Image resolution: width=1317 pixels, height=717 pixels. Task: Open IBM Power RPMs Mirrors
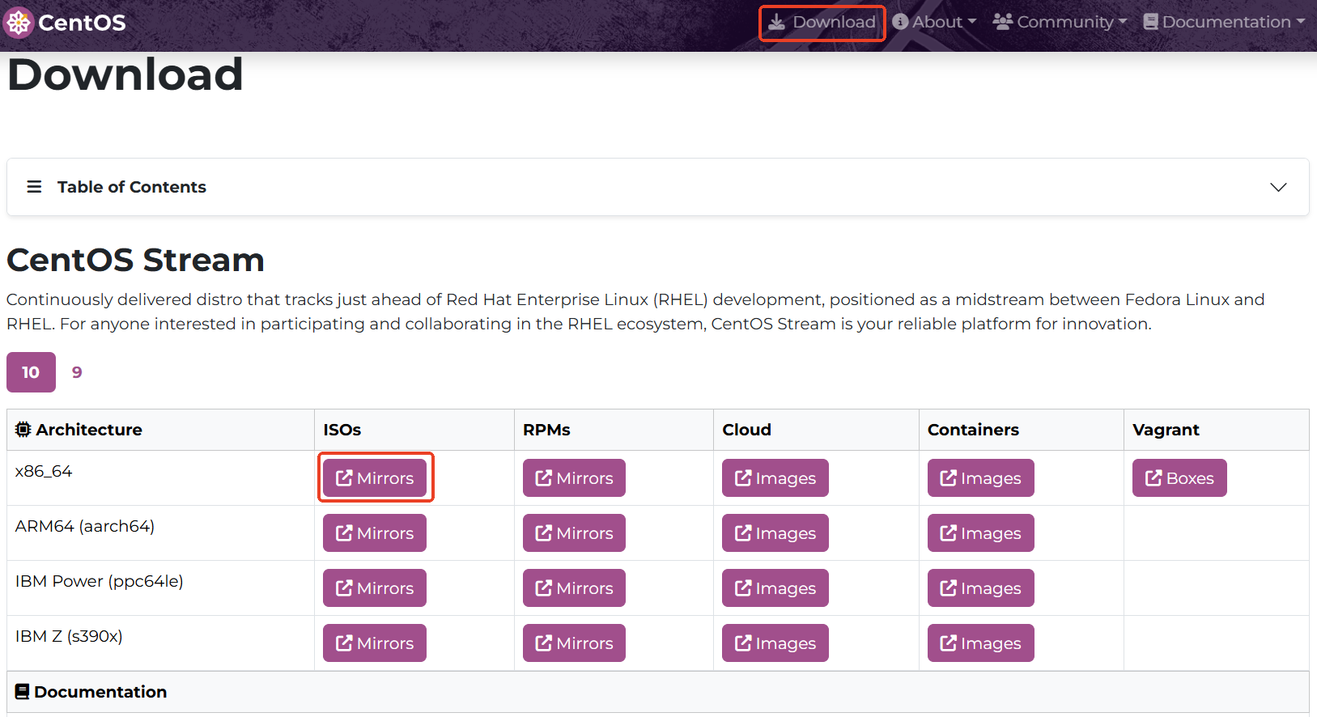click(x=574, y=588)
